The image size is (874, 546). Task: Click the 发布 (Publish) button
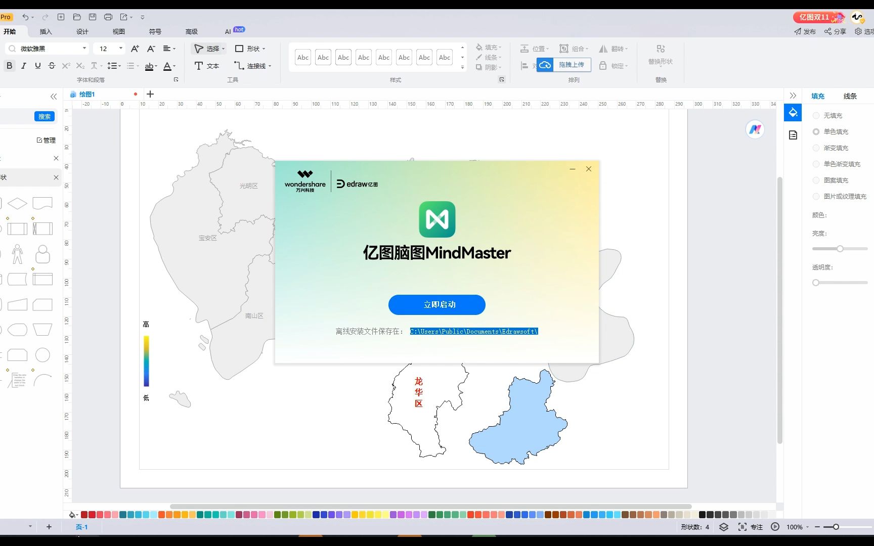(x=805, y=31)
